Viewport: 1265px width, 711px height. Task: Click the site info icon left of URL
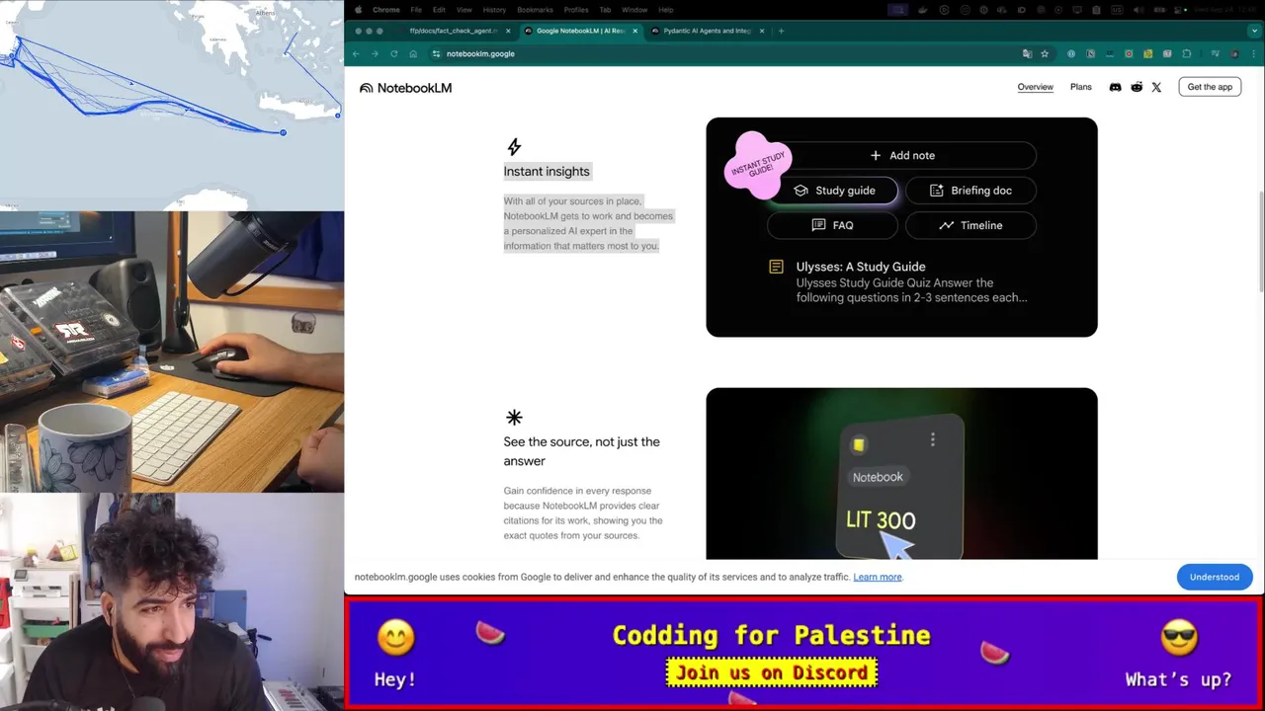click(436, 53)
